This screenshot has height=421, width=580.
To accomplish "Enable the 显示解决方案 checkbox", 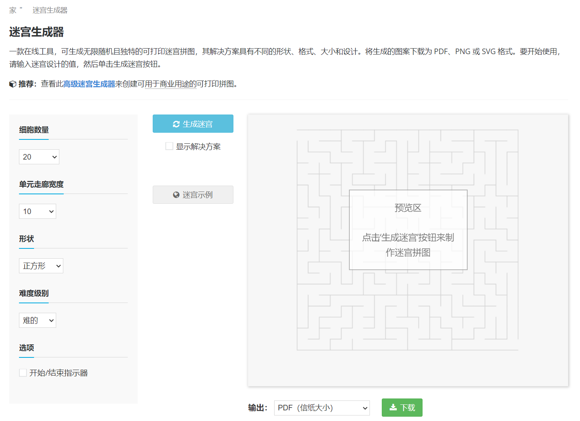I will (169, 146).
